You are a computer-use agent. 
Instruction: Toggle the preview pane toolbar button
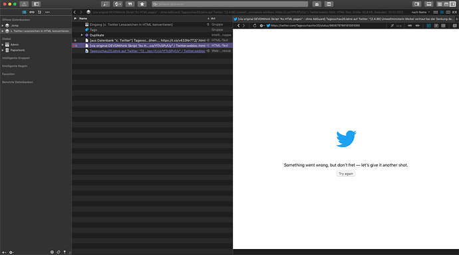[x=429, y=4]
